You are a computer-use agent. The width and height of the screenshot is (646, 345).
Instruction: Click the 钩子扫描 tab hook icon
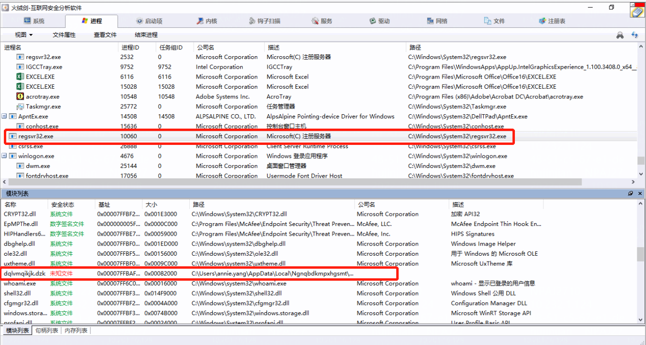(x=253, y=21)
